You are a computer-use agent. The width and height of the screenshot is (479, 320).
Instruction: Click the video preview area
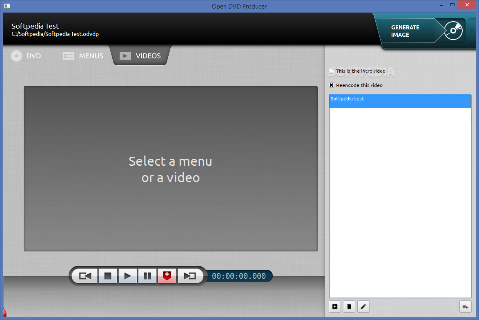pyautogui.click(x=170, y=169)
